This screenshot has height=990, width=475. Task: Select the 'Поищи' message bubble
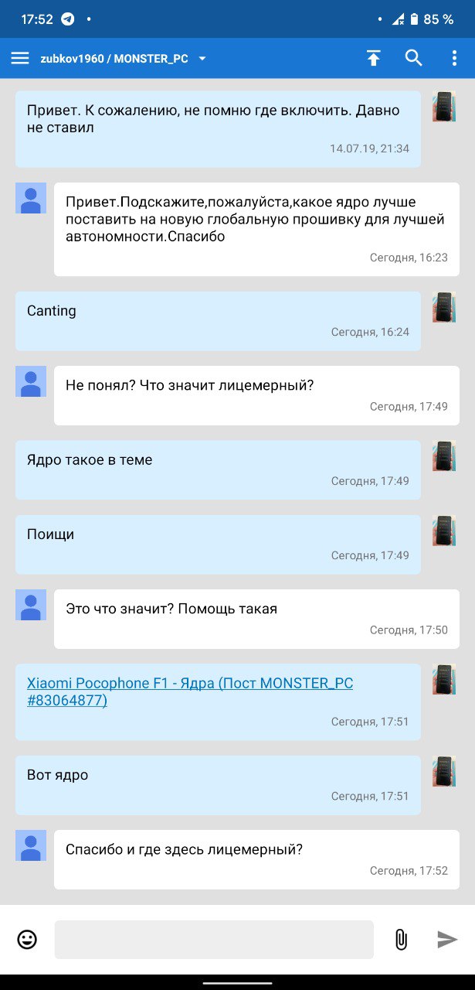218,544
